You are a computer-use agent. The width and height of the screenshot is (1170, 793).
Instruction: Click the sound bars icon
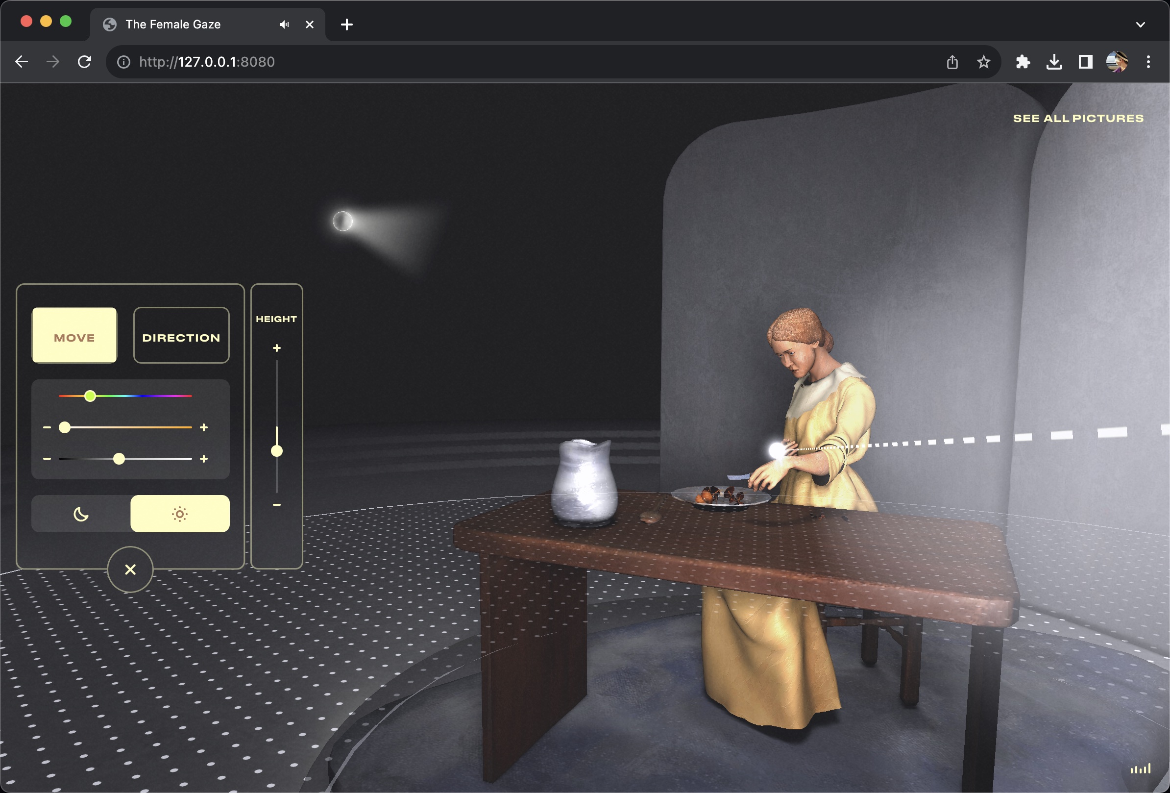click(x=1140, y=769)
